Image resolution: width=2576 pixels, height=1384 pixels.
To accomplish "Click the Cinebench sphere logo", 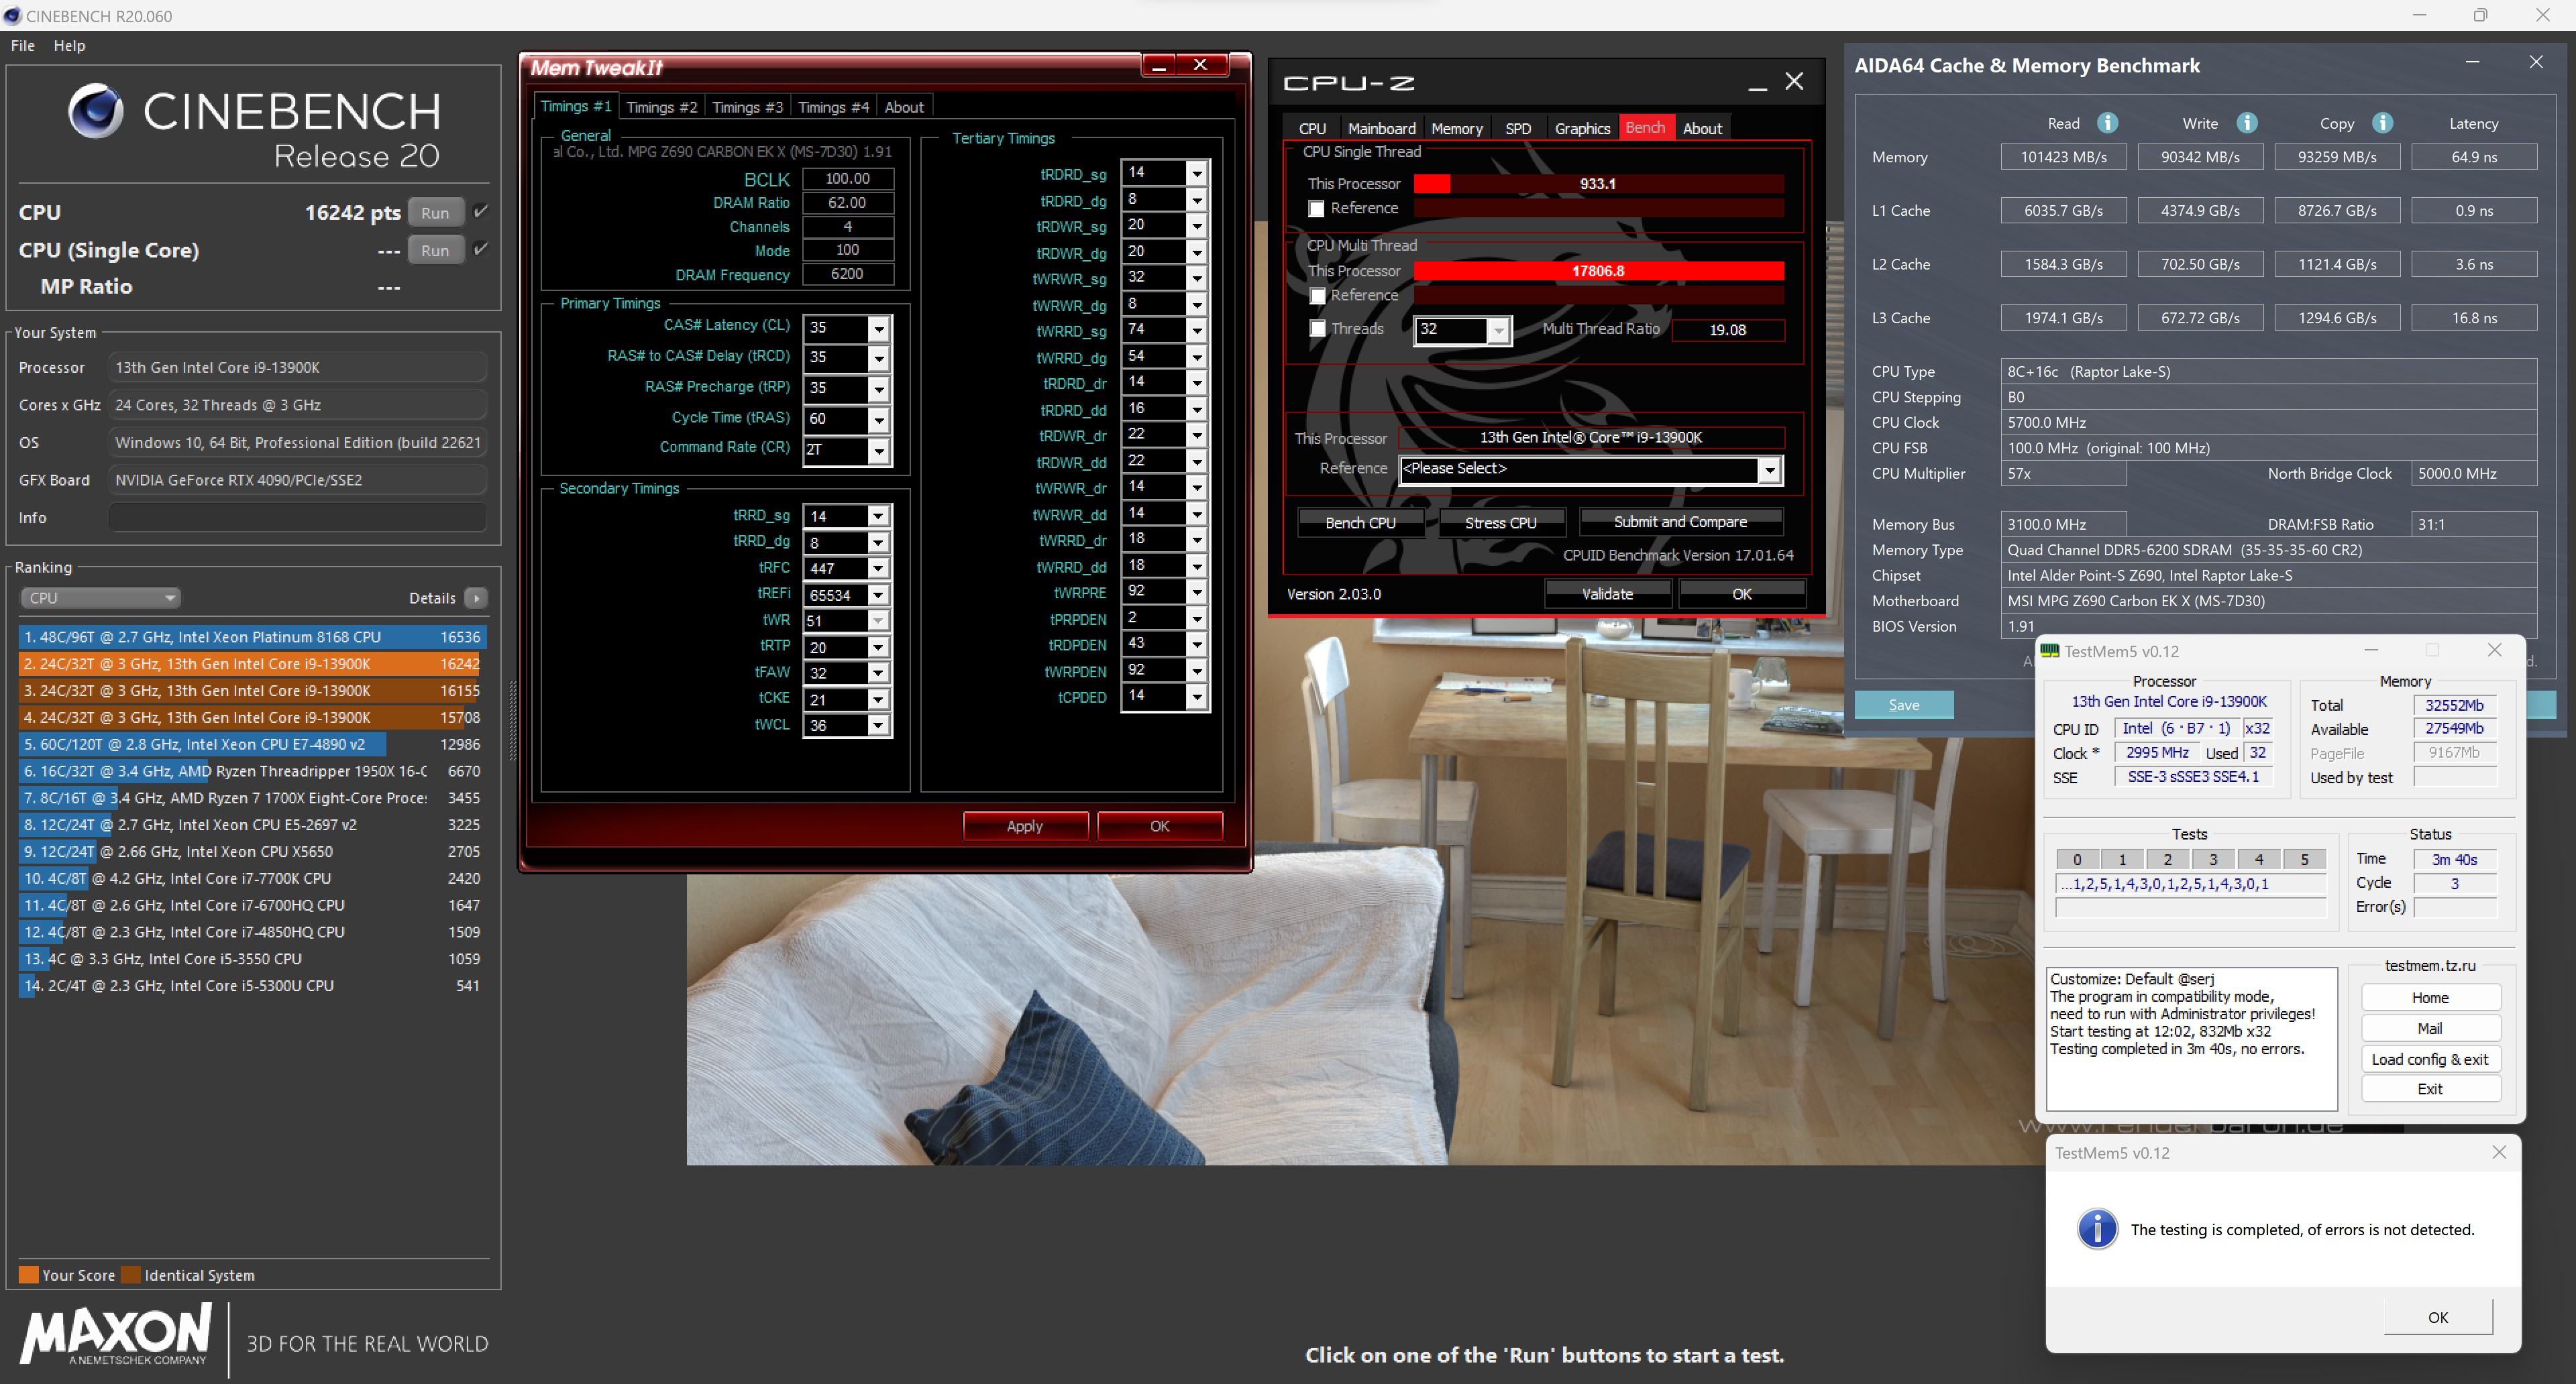I will click(96, 111).
